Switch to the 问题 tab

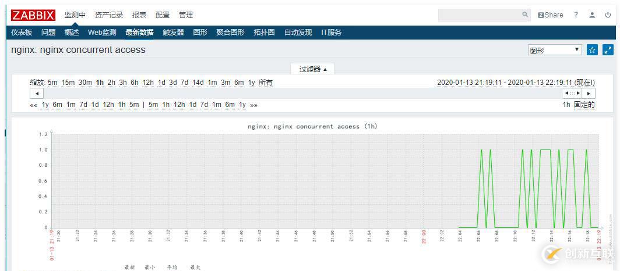48,33
